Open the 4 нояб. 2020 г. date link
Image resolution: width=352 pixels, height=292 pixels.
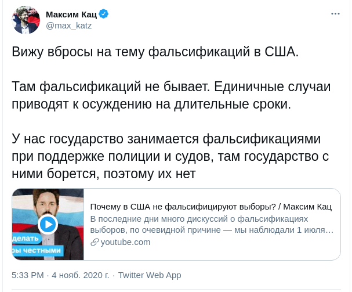[81, 275]
